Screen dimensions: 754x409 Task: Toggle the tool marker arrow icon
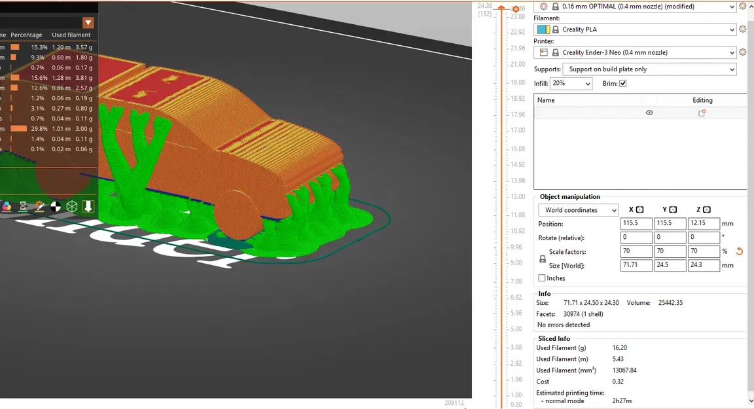(x=88, y=207)
